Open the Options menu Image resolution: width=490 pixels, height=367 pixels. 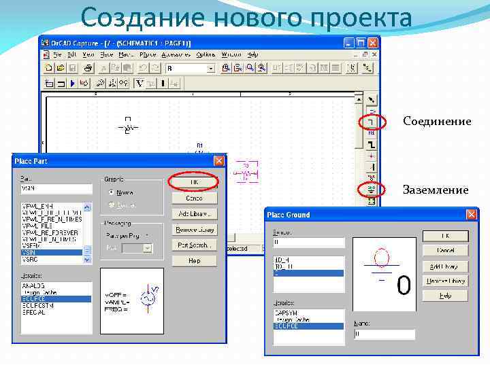[206, 54]
